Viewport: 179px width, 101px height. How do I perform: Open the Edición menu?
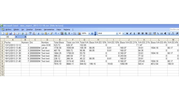16,30
